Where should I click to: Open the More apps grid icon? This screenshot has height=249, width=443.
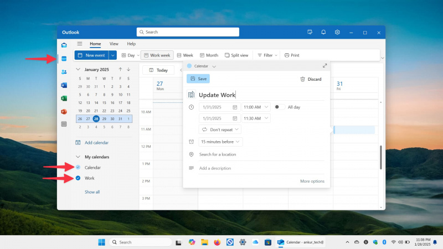[64, 124]
